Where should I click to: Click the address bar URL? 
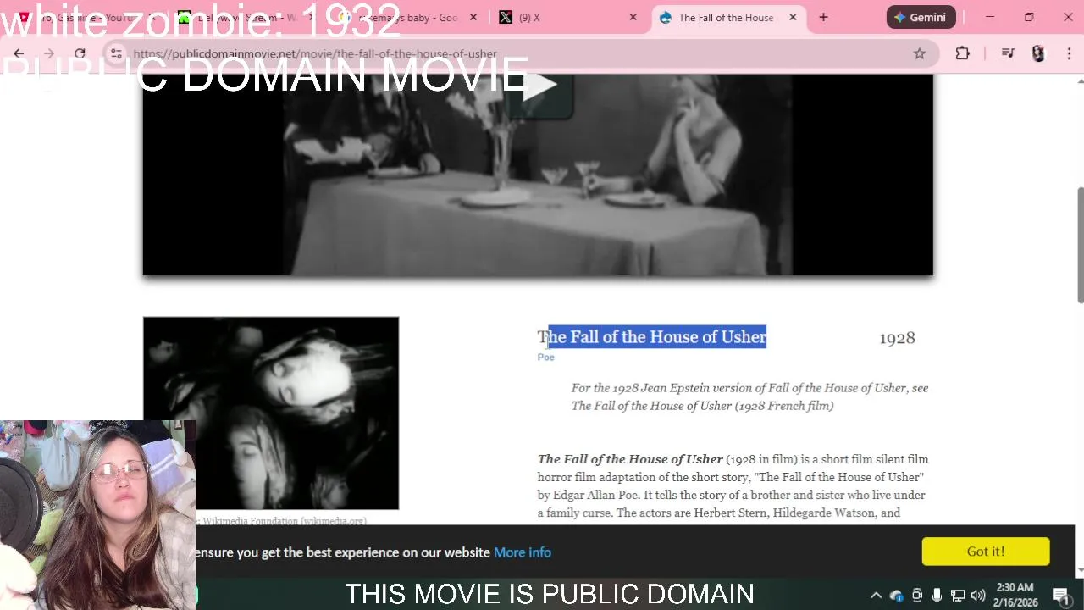tap(315, 53)
